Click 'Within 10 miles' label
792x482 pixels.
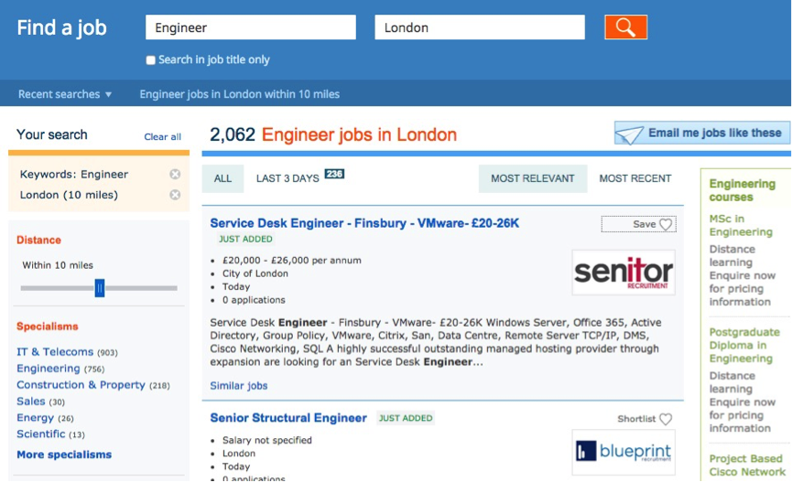pos(58,265)
